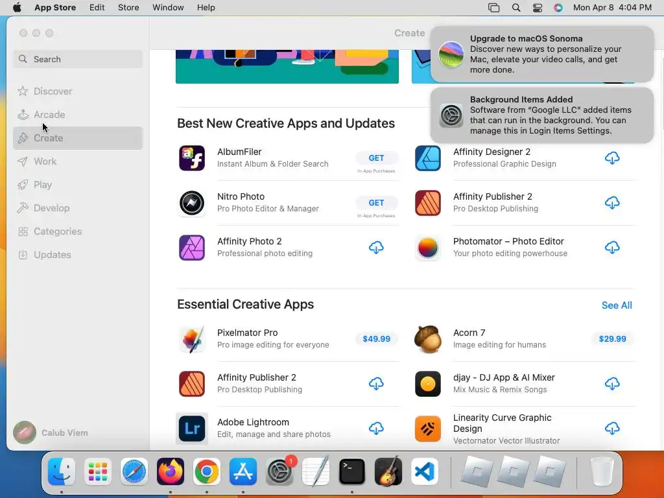664x498 pixels.
Task: Switch to the Develop section
Action: tap(78, 208)
